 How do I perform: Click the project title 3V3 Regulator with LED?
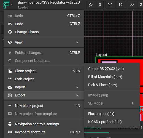[61, 2]
